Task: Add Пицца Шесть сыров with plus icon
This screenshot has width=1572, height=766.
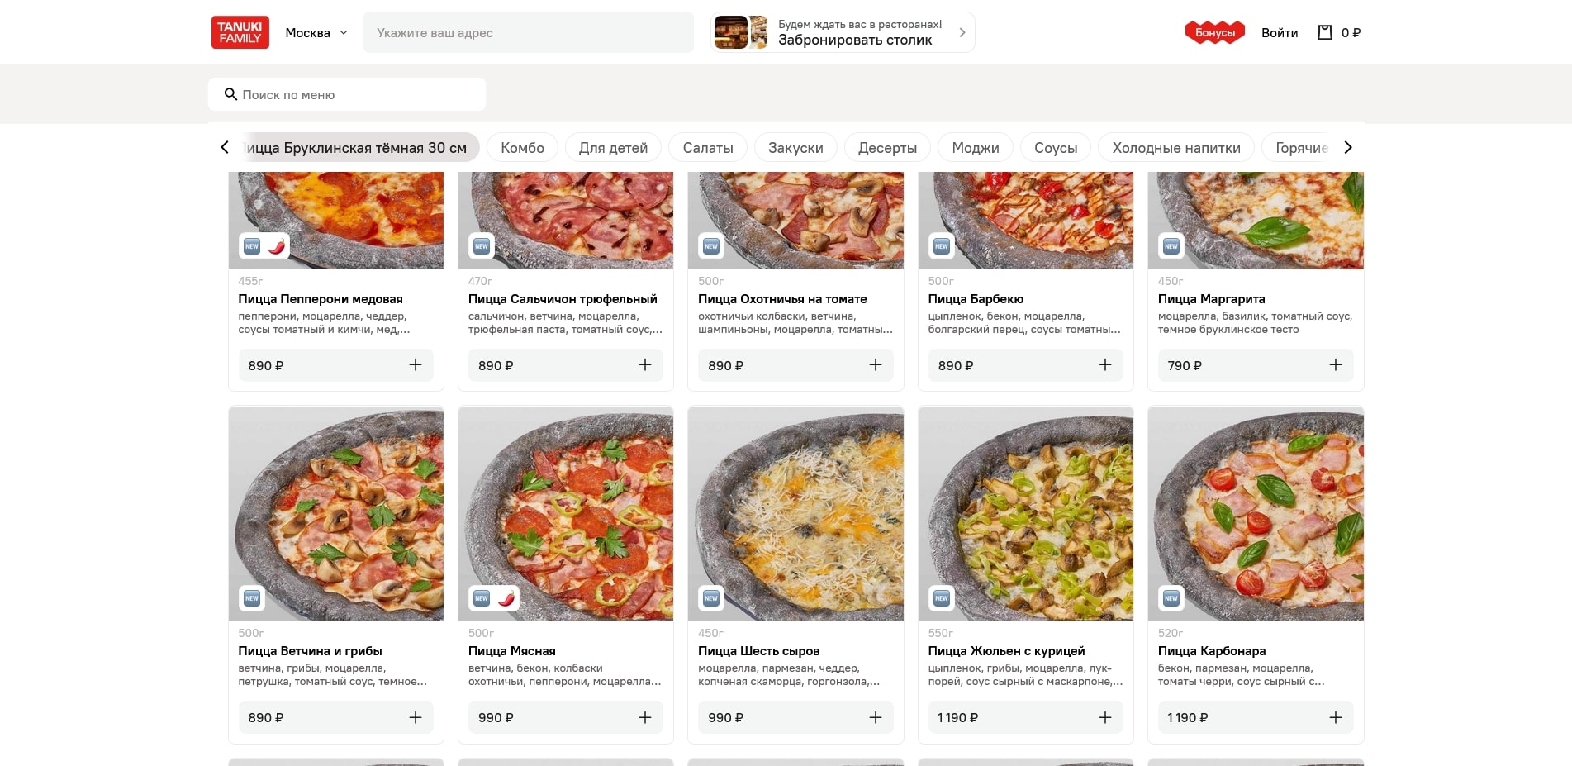Action: tap(876, 718)
